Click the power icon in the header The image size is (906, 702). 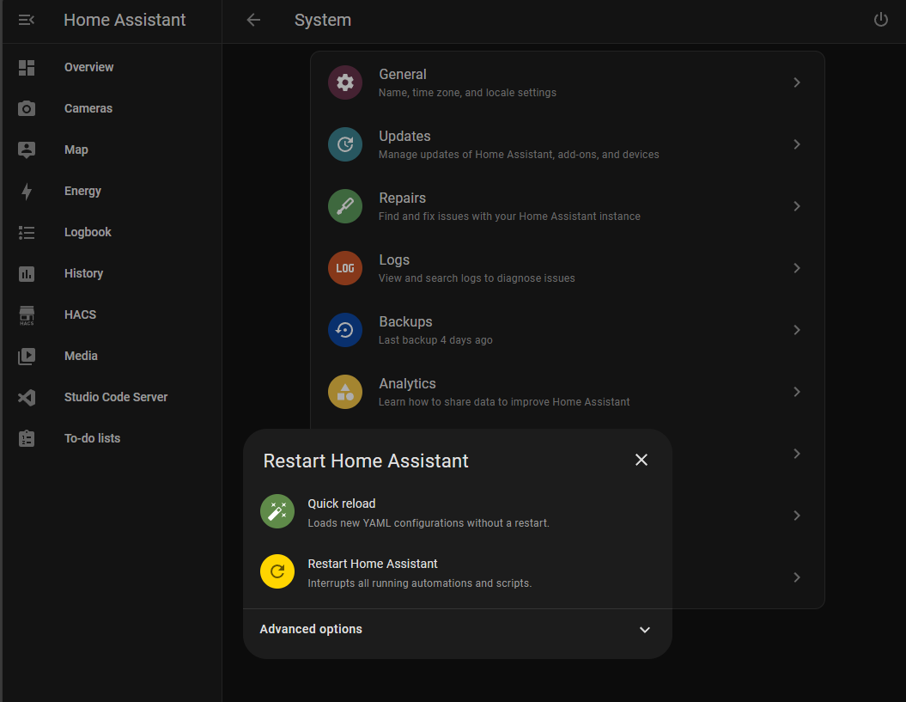point(880,20)
